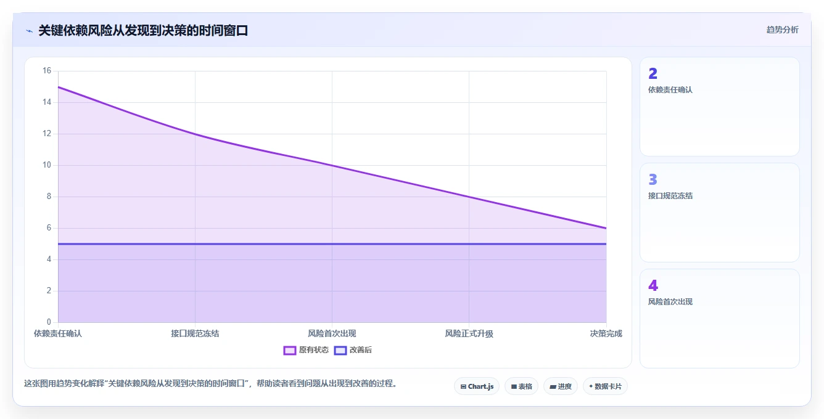Click x-axis label 依赖责任确认

click(58, 333)
